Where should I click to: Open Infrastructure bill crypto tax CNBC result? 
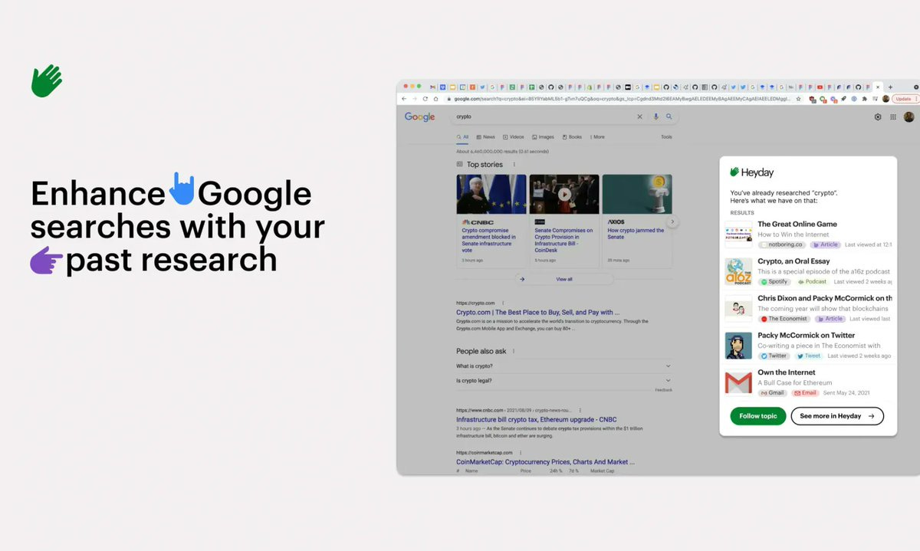537,420
